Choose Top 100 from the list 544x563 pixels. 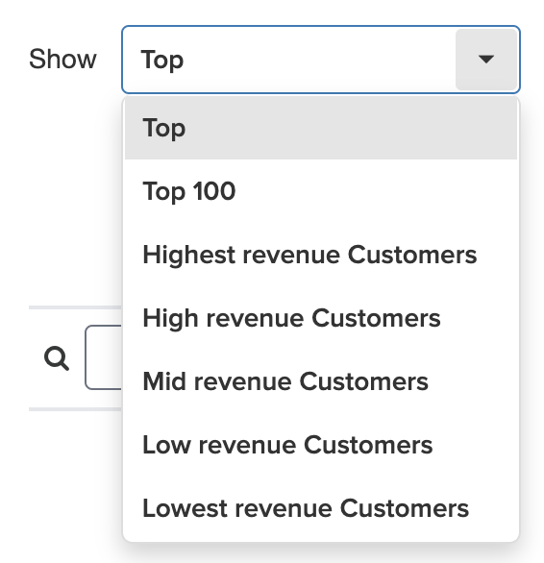click(321, 191)
